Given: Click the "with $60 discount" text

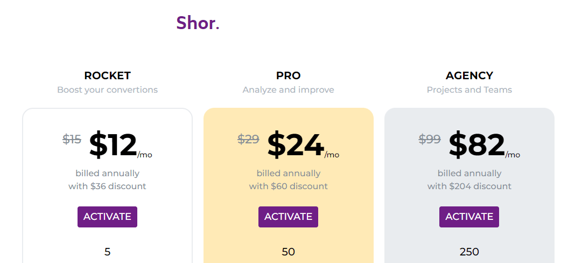Looking at the screenshot, I should pos(288,186).
